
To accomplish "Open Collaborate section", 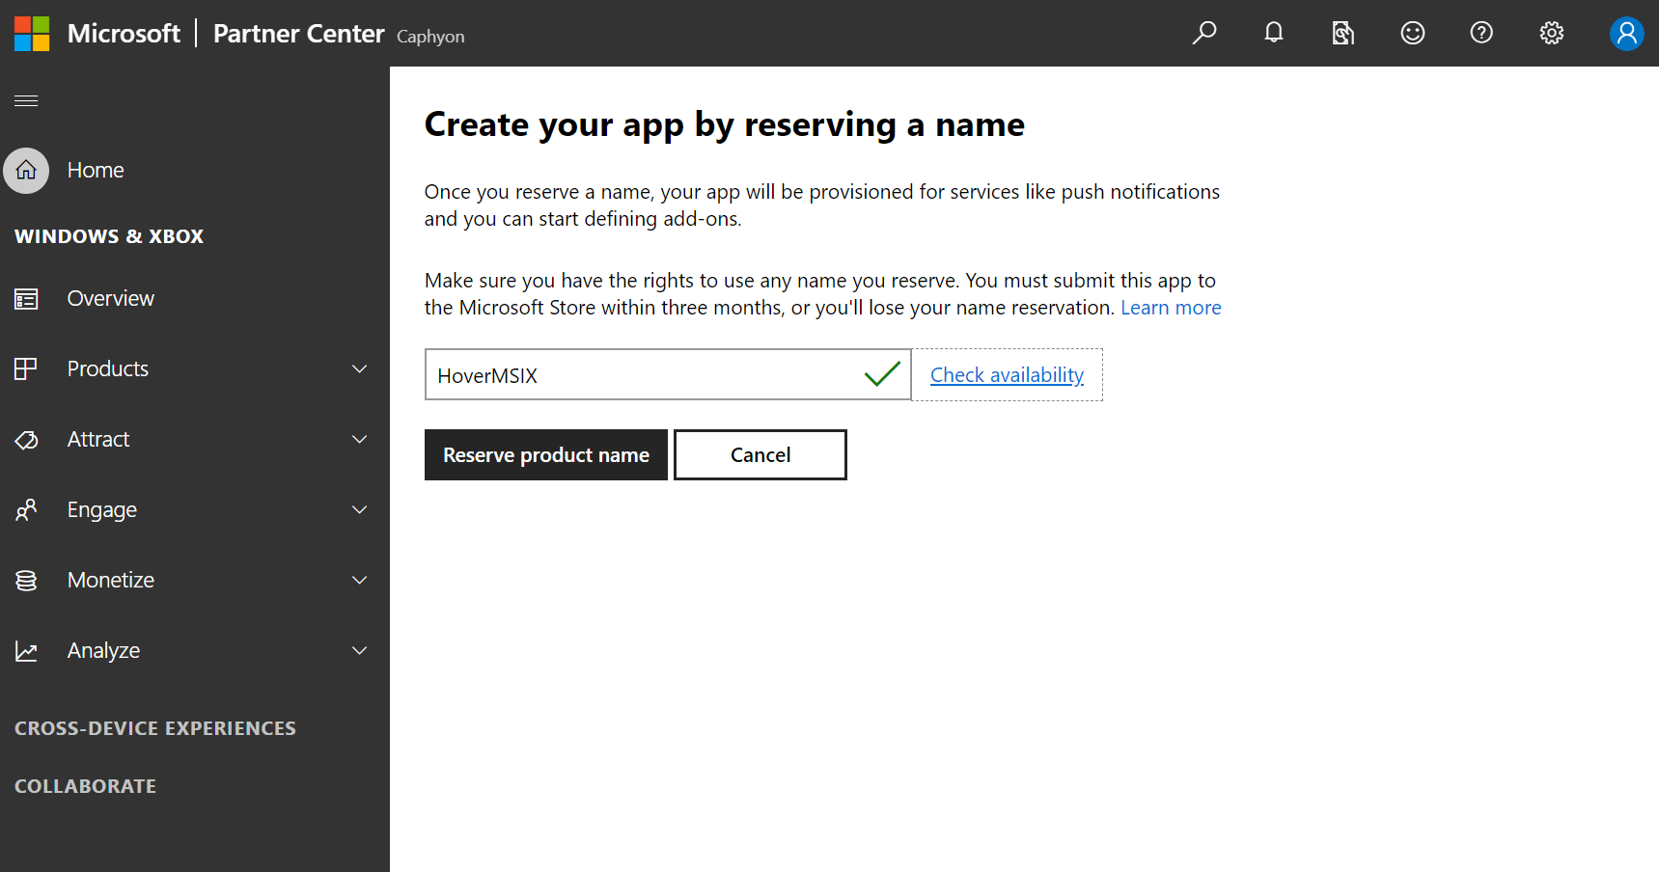I will point(85,786).
